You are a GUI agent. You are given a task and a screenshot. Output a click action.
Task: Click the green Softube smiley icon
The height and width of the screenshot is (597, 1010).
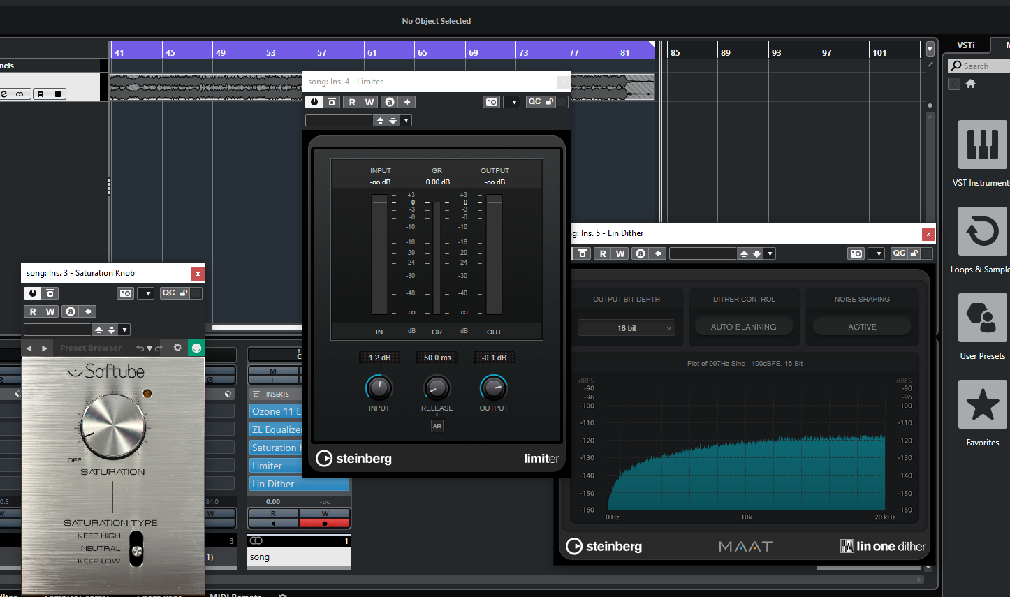[197, 348]
